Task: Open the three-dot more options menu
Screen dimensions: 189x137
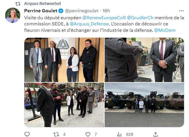Action: (x=181, y=11)
